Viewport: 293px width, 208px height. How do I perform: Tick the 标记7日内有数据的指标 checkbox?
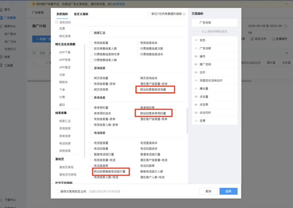pos(149,14)
